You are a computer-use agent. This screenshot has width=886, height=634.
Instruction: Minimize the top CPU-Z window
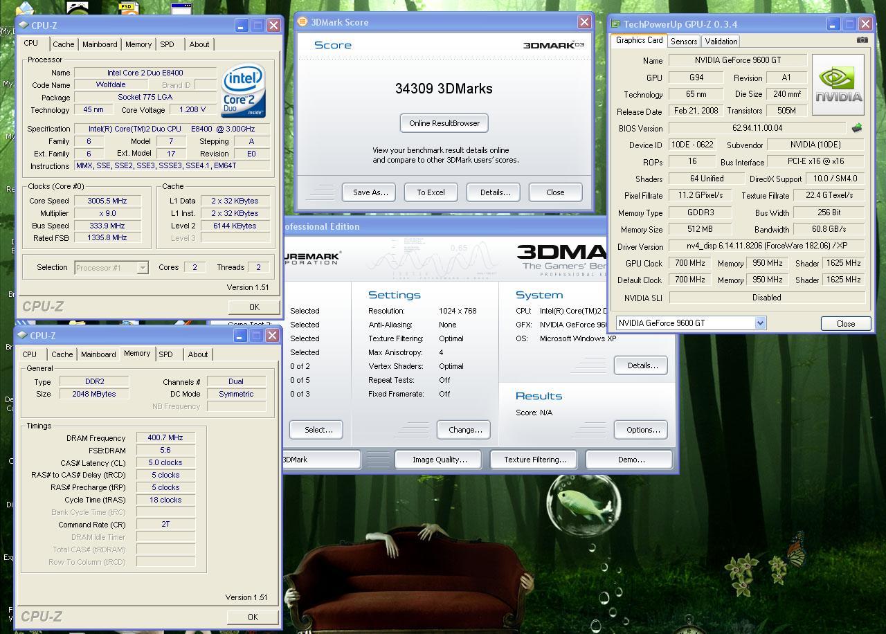point(241,26)
